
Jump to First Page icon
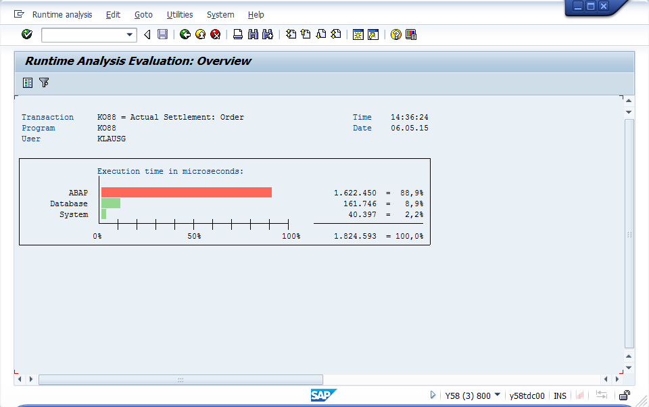[x=291, y=34]
